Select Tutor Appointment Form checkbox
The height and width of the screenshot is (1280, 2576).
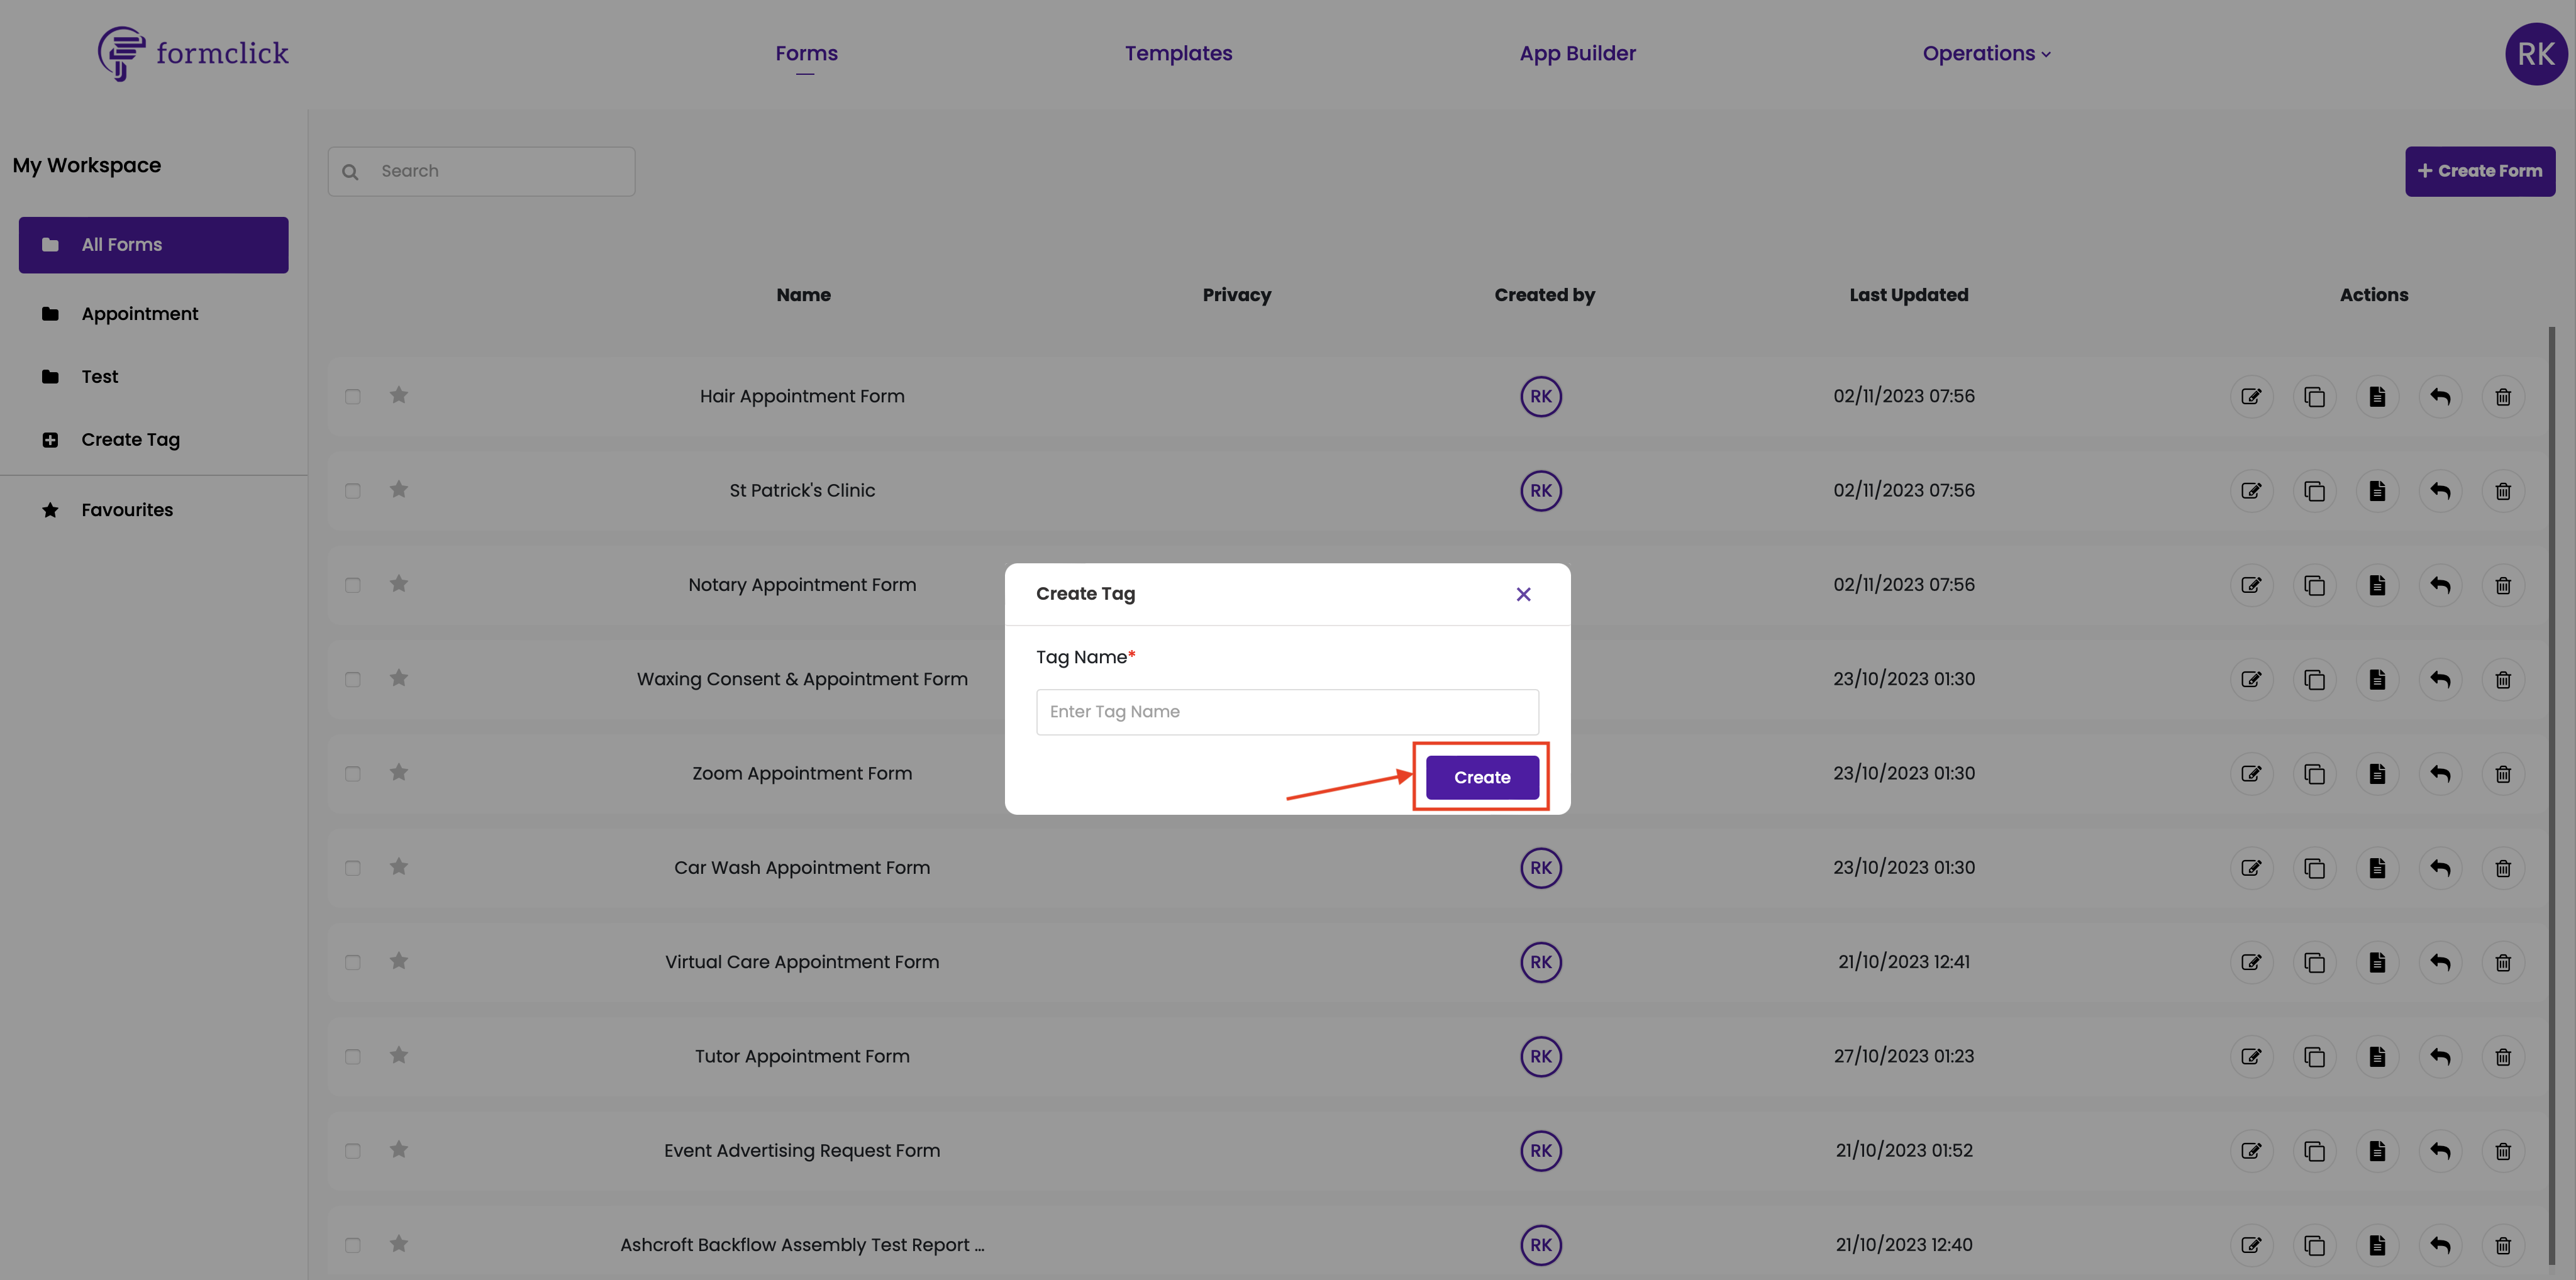pyautogui.click(x=353, y=1057)
